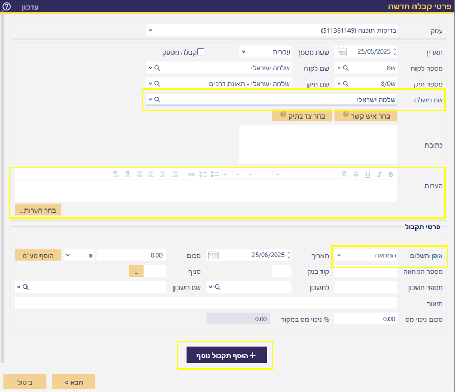Insert hyperlink via link icon
The height and width of the screenshot is (392, 456).
point(191,174)
